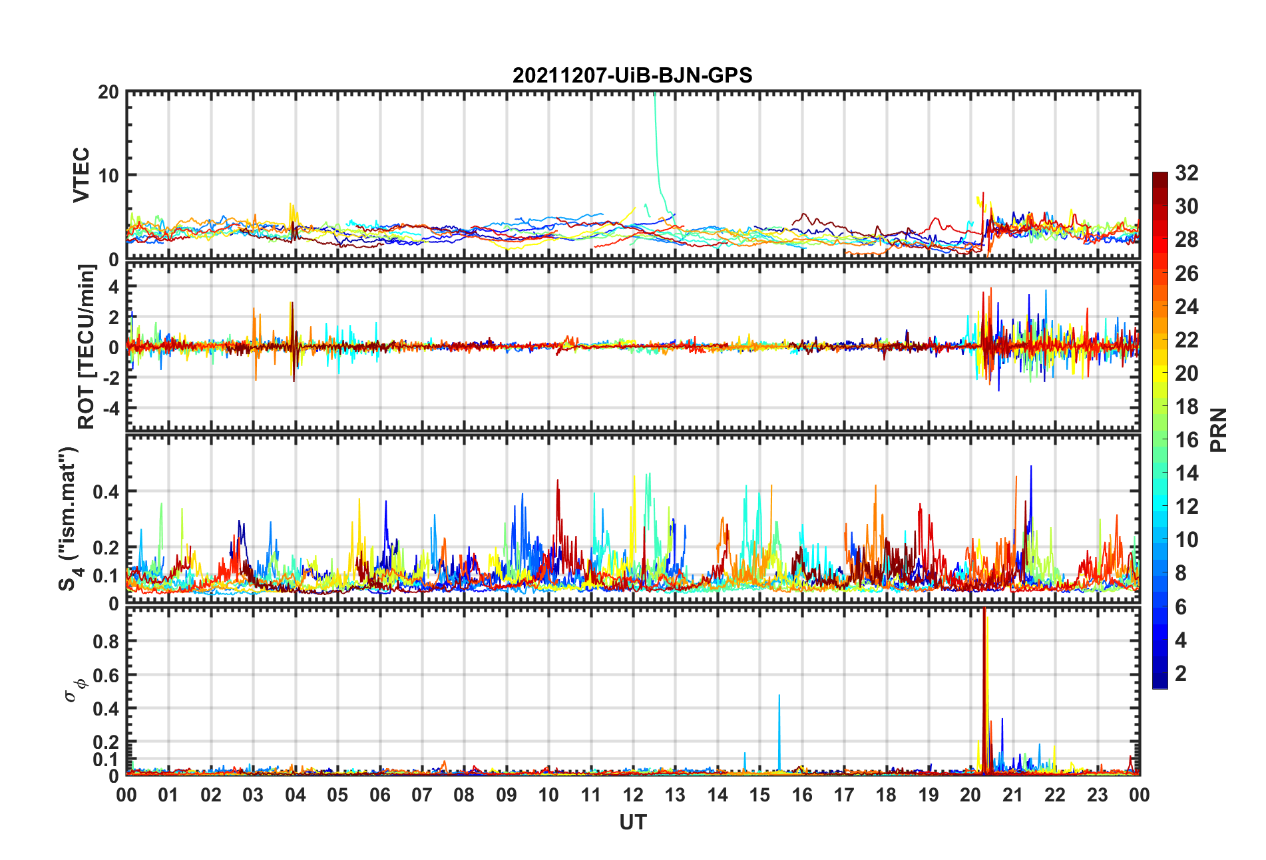Viewport: 1266px width, 860px height.
Task: Click the S4 axis tick 0.4
Action: (x=106, y=492)
